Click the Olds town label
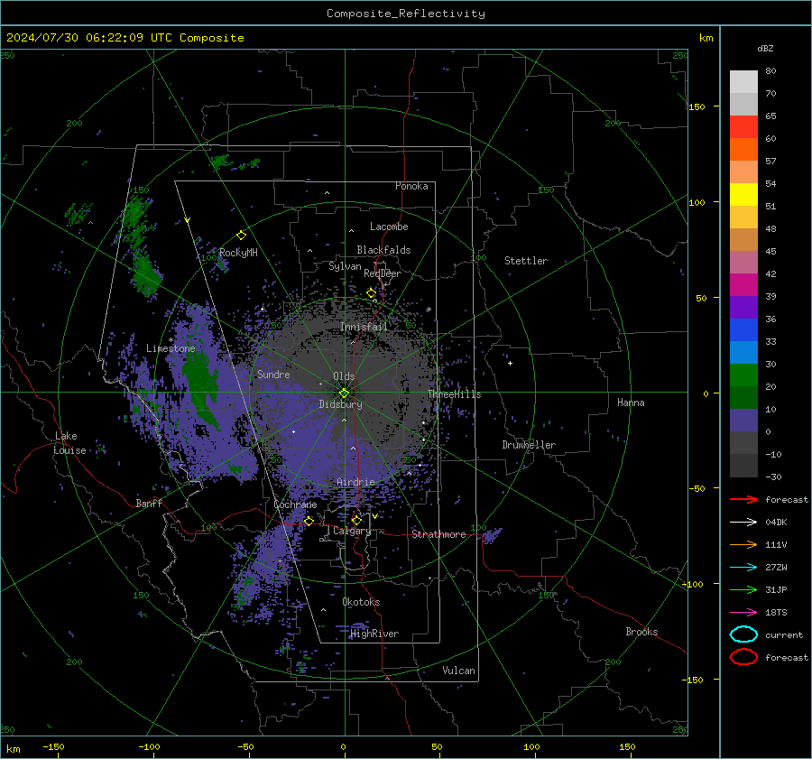Screen dimensions: 812x759 tap(344, 376)
